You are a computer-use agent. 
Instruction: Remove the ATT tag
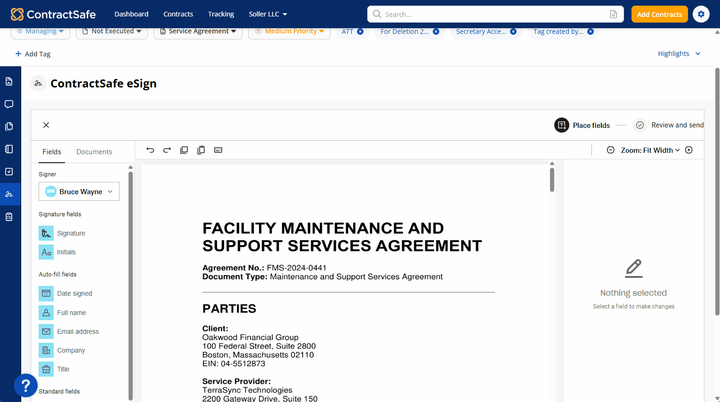click(x=360, y=32)
